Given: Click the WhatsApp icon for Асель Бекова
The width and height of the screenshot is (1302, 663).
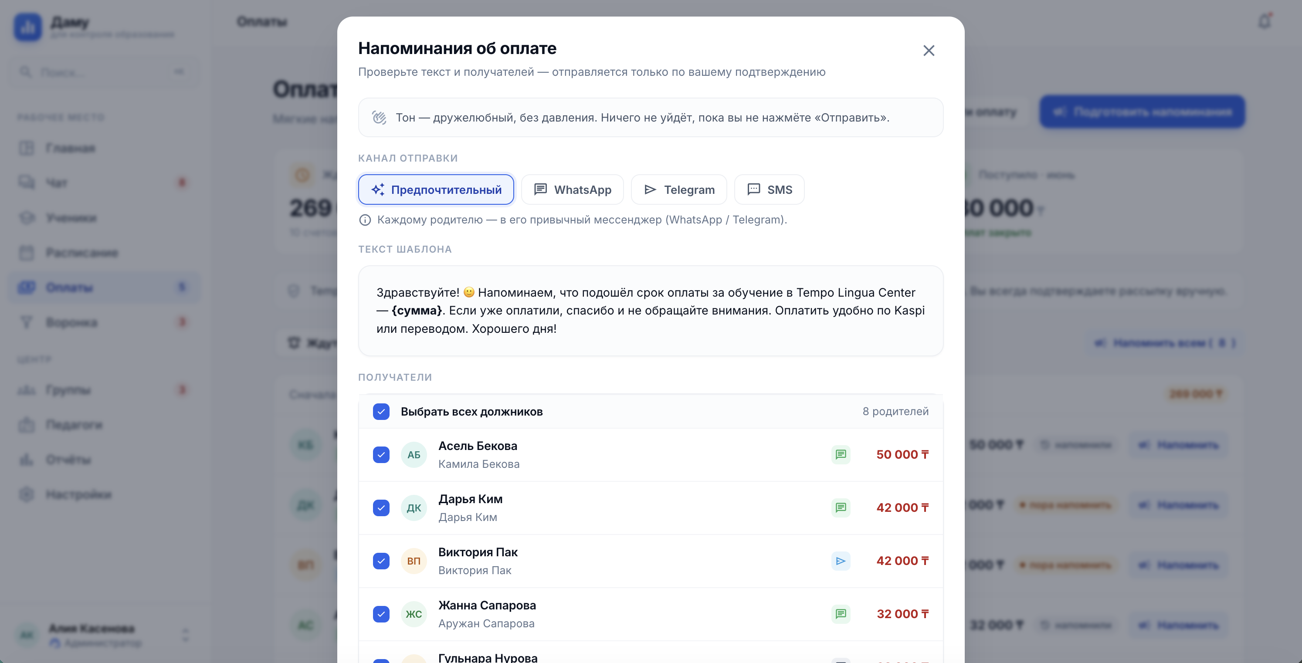Looking at the screenshot, I should (841, 455).
